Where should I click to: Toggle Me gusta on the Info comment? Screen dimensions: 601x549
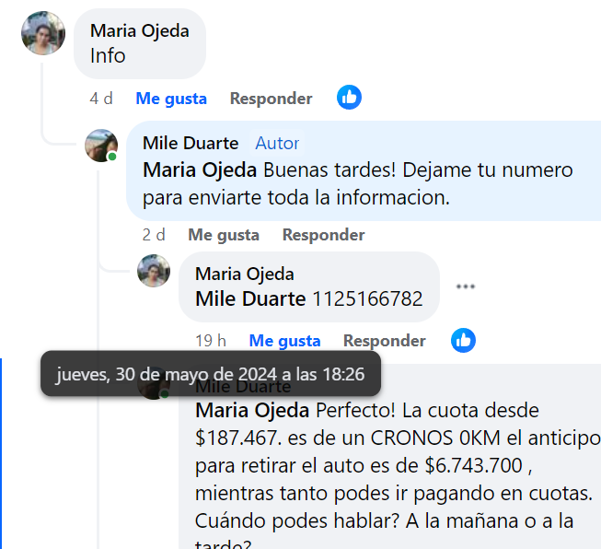coord(171,99)
